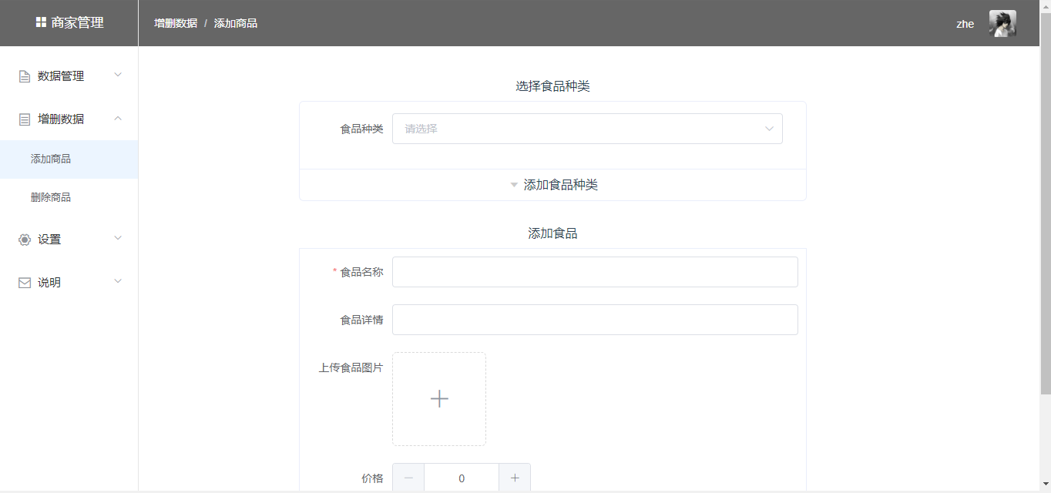
Task: Open the 食品种类 dropdown showing 请选择
Action: pyautogui.click(x=587, y=128)
